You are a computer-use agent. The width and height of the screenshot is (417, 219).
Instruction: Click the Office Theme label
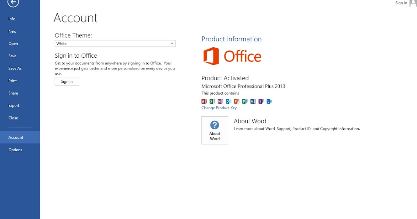(x=73, y=35)
